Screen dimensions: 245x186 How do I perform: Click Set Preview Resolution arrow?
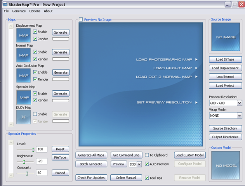tap(196, 102)
